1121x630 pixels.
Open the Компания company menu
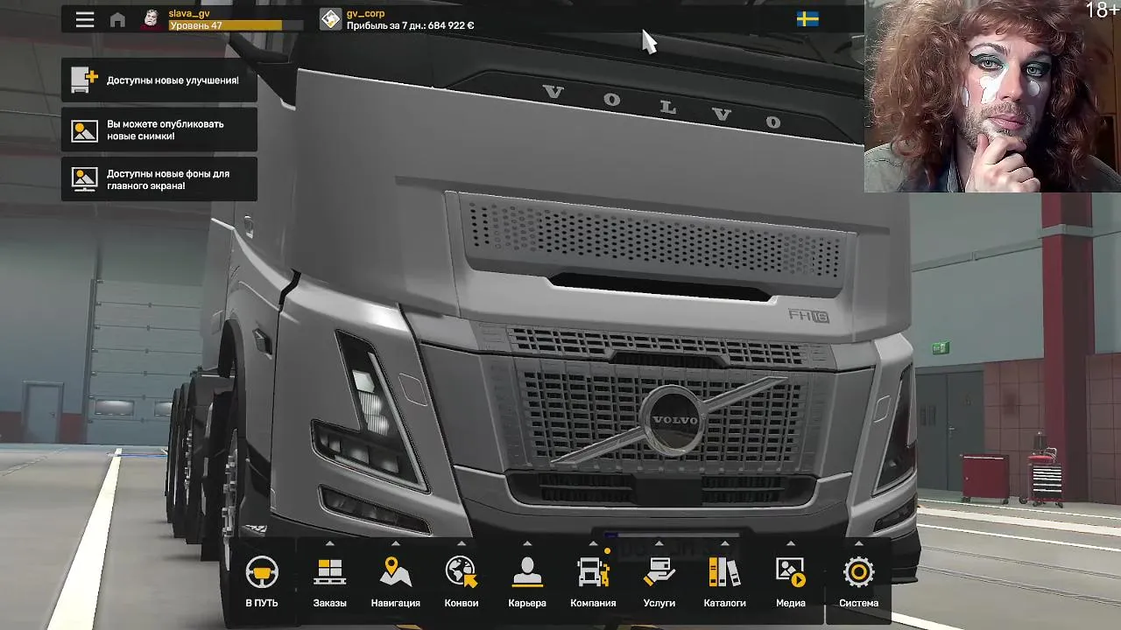593,581
